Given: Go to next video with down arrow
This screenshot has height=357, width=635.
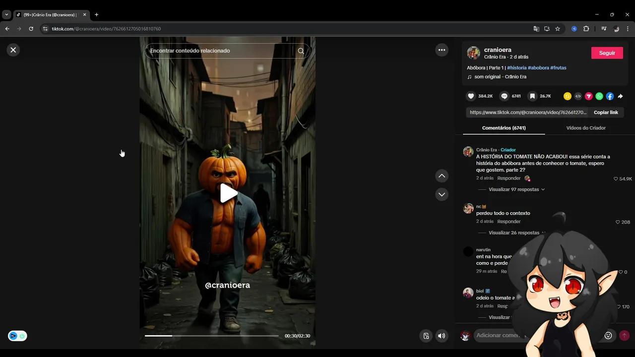Looking at the screenshot, I should (442, 194).
